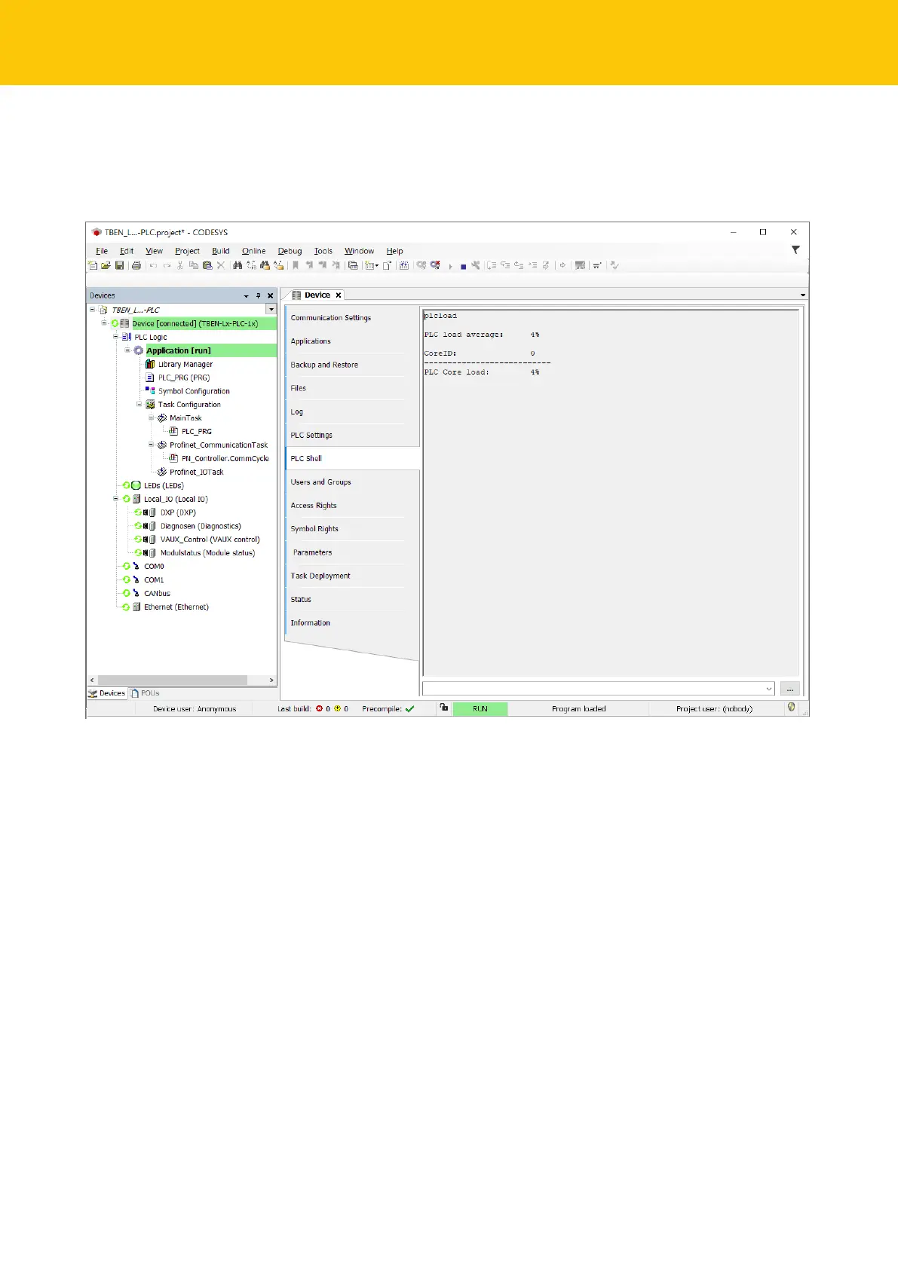Click the Login toolbar icon
The width and height of the screenshot is (898, 1269).
pyautogui.click(x=421, y=265)
